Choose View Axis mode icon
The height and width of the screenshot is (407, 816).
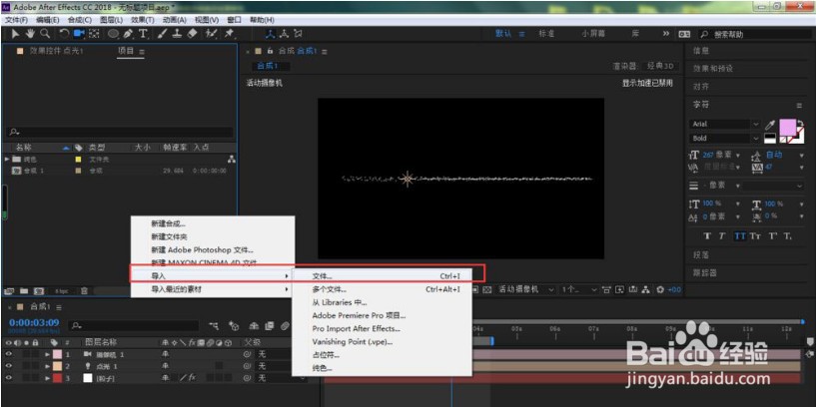click(x=298, y=34)
